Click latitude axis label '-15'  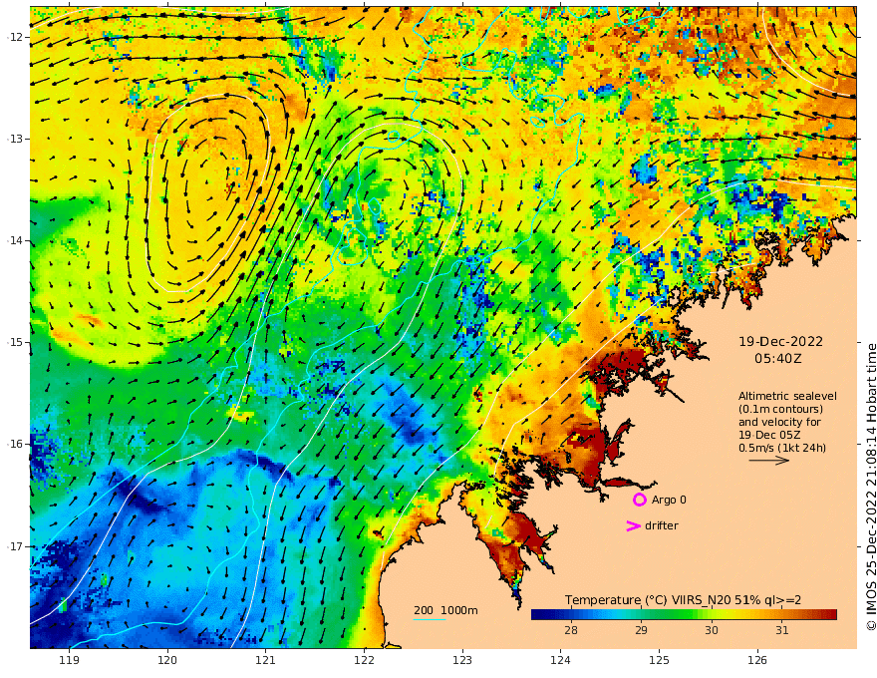click(x=15, y=342)
